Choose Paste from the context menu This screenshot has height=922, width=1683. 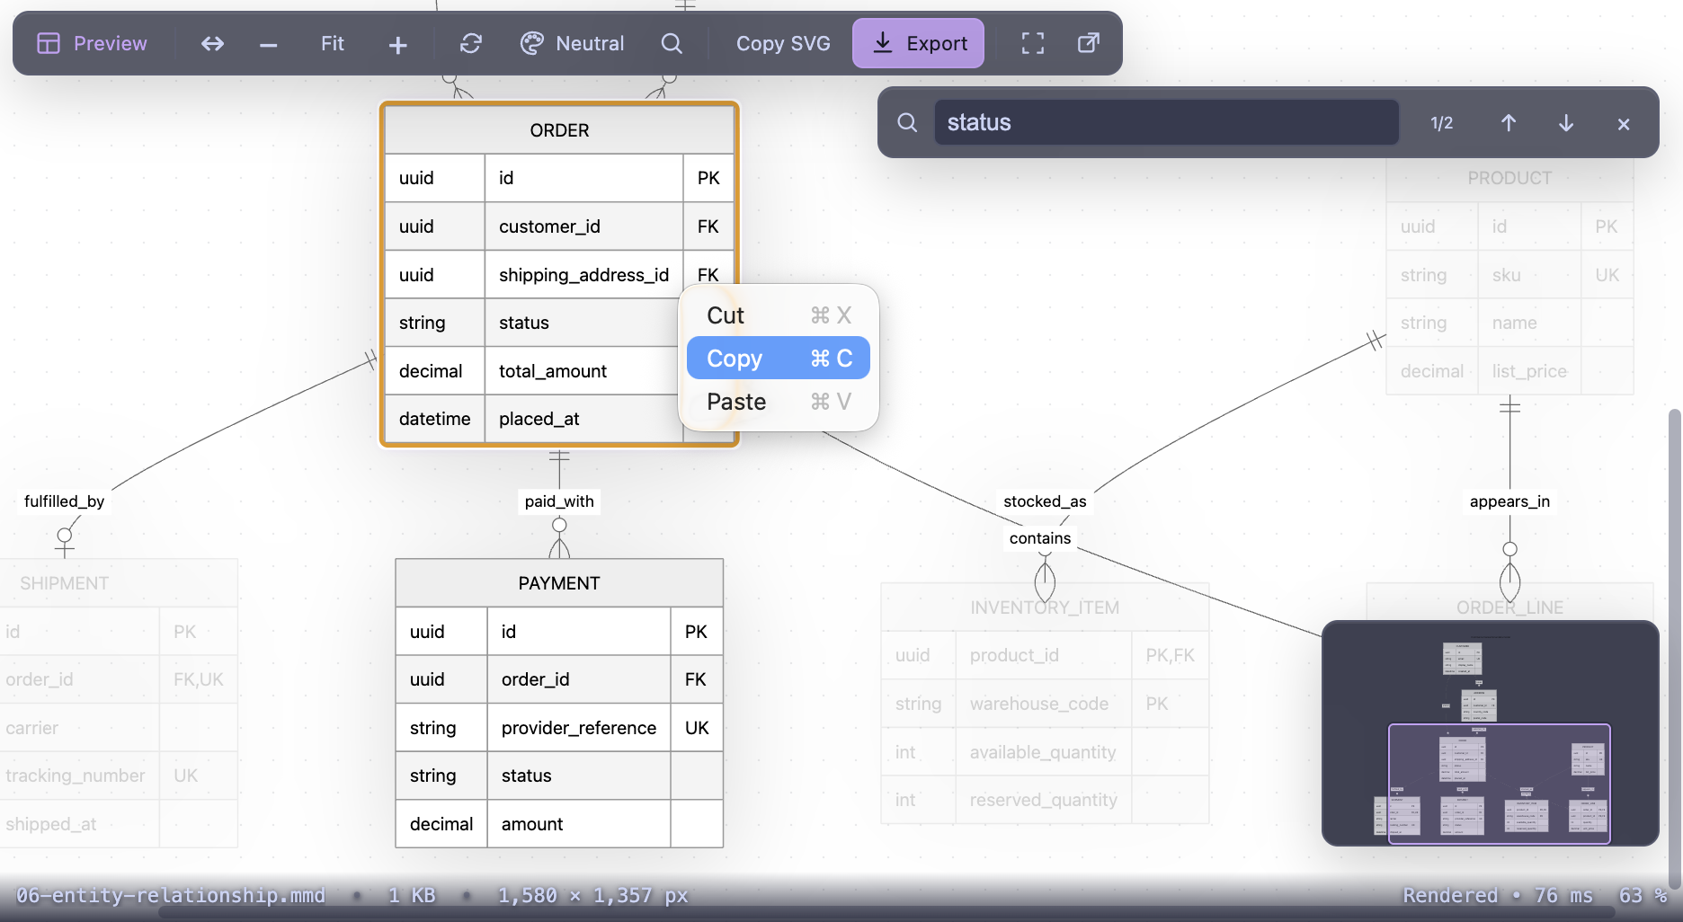click(779, 402)
